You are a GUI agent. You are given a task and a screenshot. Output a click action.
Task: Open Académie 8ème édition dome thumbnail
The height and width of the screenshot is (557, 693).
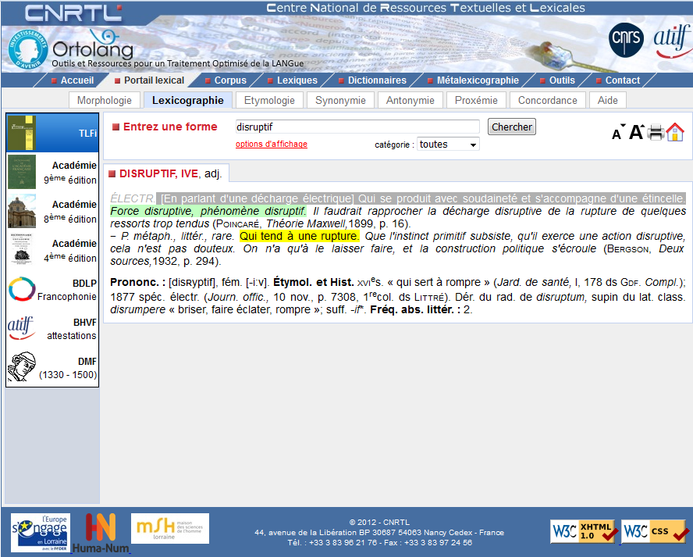coord(22,211)
